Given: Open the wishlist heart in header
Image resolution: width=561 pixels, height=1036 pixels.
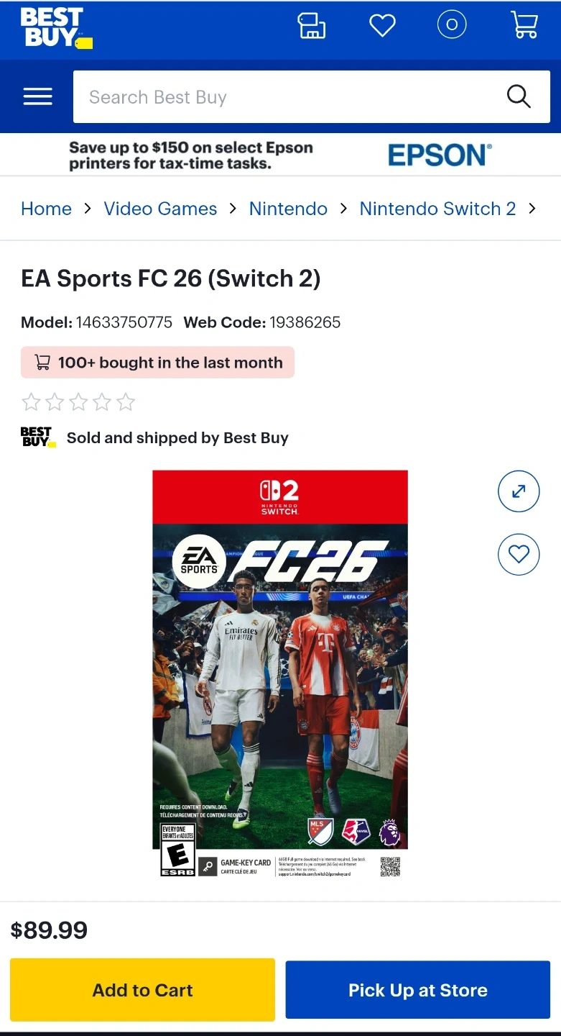Looking at the screenshot, I should (382, 26).
